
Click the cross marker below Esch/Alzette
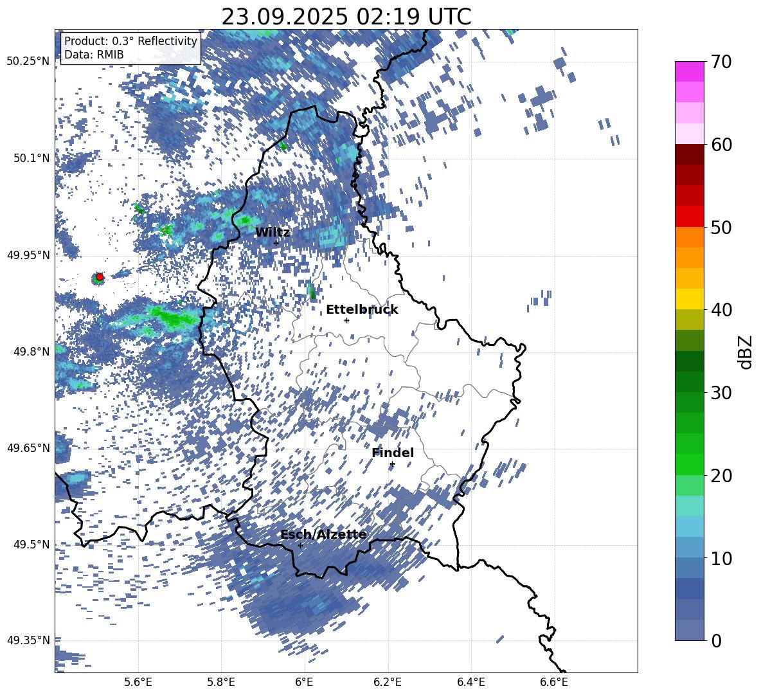[300, 545]
